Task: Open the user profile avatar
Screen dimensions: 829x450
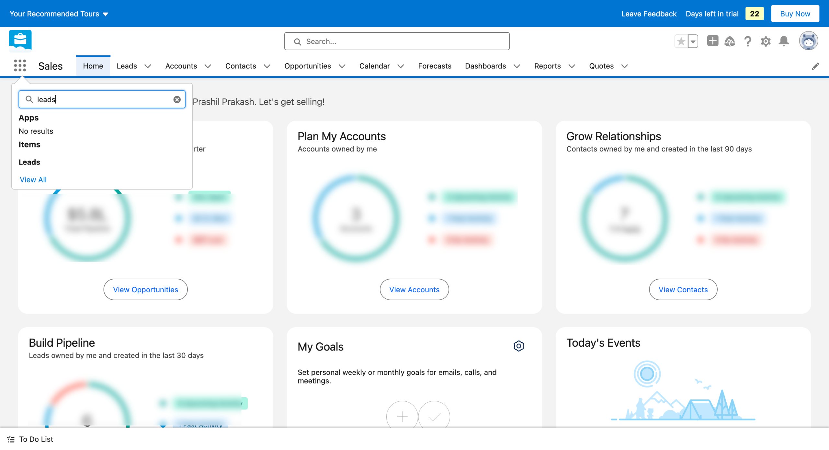Action: tap(808, 41)
